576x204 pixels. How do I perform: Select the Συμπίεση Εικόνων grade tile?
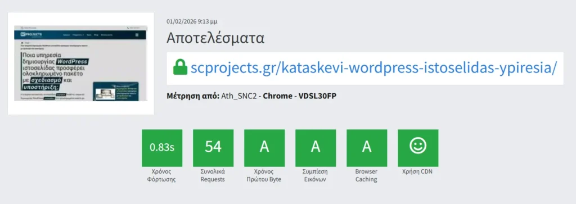tap(316, 147)
